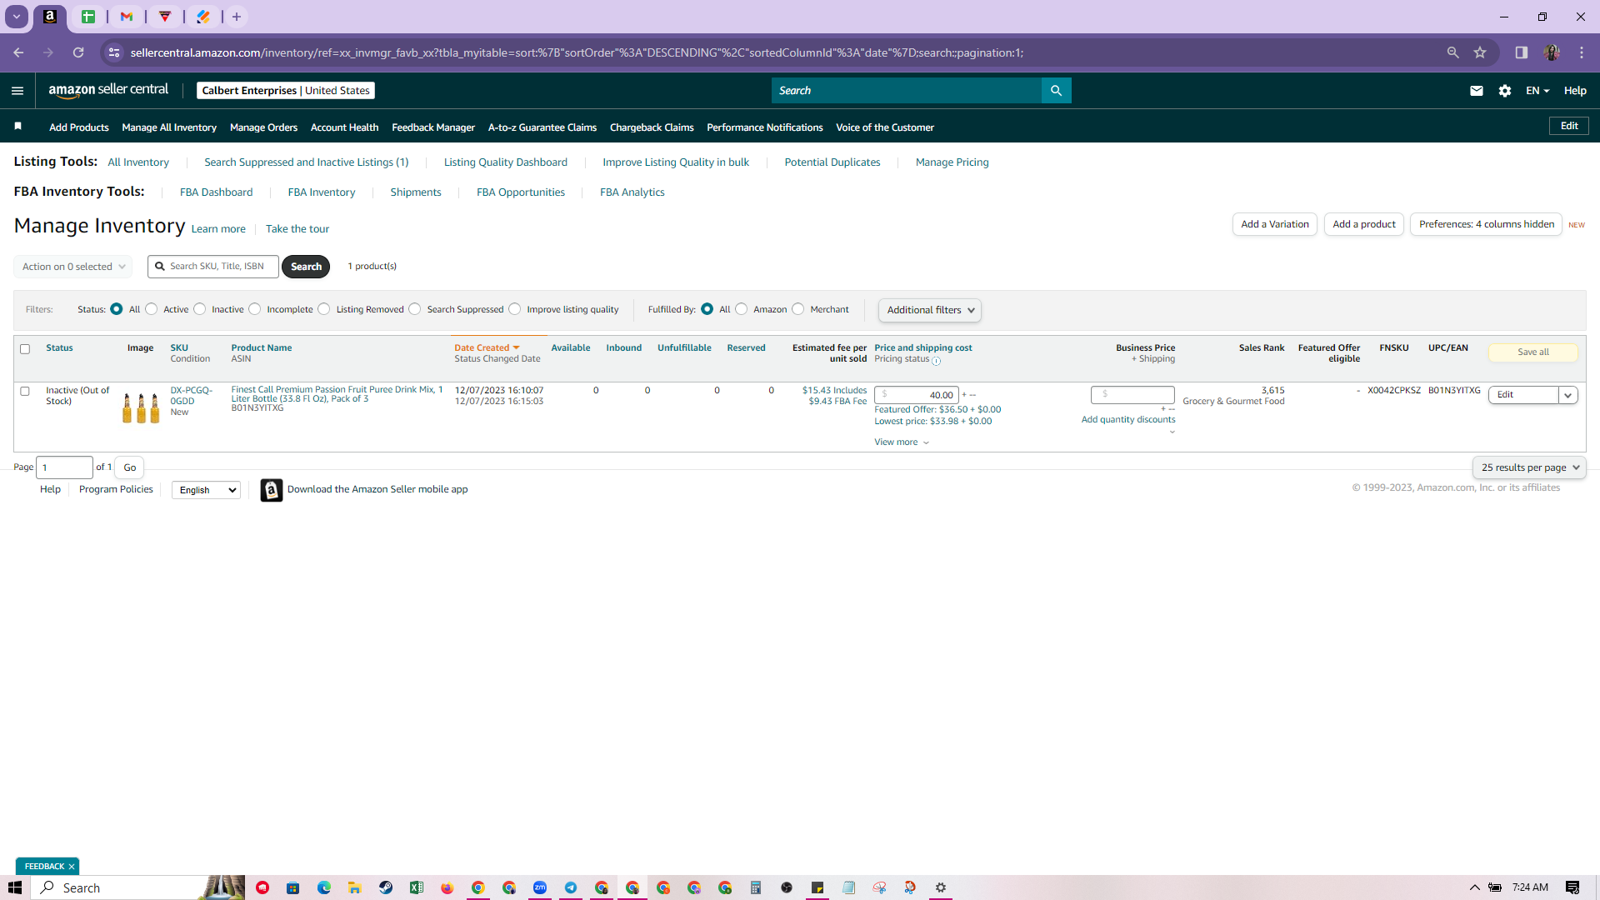
Task: Open Account Health page
Action: (x=344, y=127)
